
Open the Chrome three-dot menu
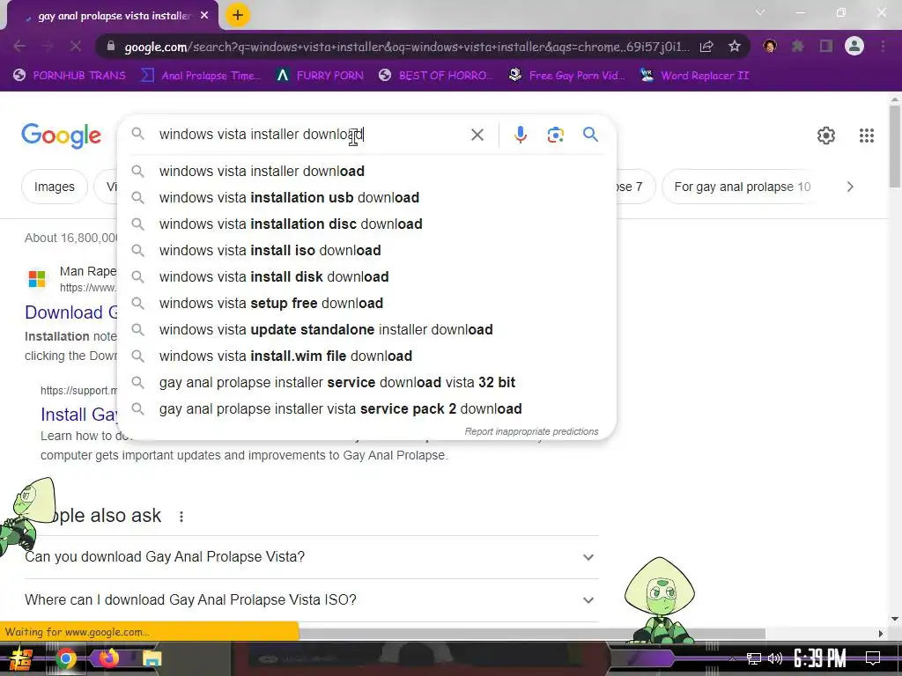pyautogui.click(x=883, y=46)
